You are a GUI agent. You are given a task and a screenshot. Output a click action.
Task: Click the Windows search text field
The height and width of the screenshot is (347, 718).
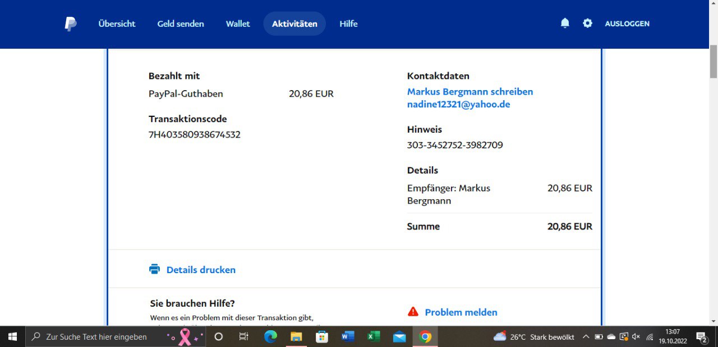(x=101, y=337)
